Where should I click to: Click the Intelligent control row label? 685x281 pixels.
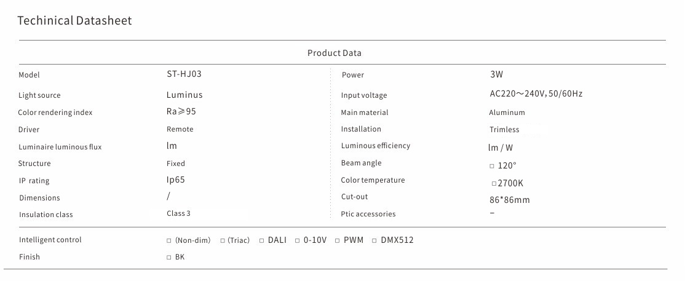[x=50, y=240]
